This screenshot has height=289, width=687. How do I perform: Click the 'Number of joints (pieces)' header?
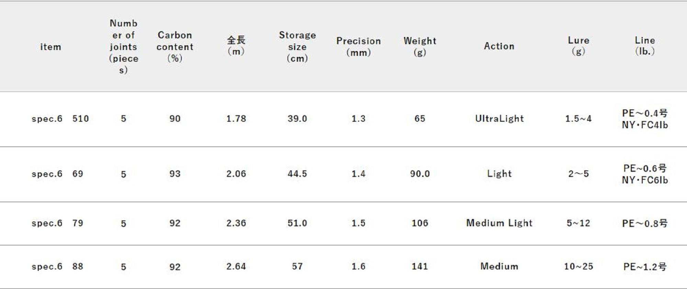pyautogui.click(x=123, y=47)
